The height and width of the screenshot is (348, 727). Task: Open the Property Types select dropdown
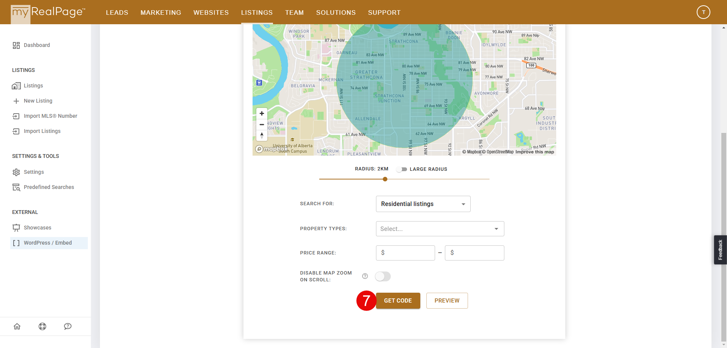click(440, 229)
